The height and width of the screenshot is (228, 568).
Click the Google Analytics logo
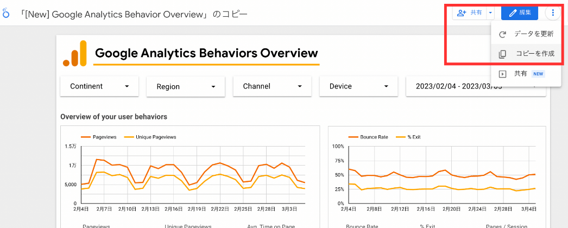[74, 53]
